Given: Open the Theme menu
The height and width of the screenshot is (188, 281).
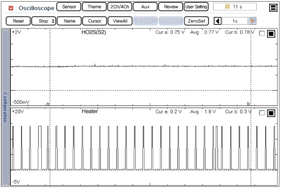Looking at the screenshot, I should [94, 7].
